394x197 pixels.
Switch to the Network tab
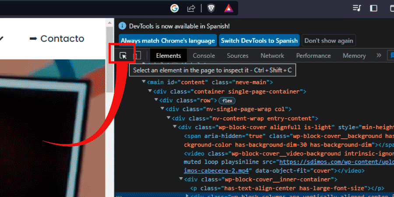click(272, 56)
